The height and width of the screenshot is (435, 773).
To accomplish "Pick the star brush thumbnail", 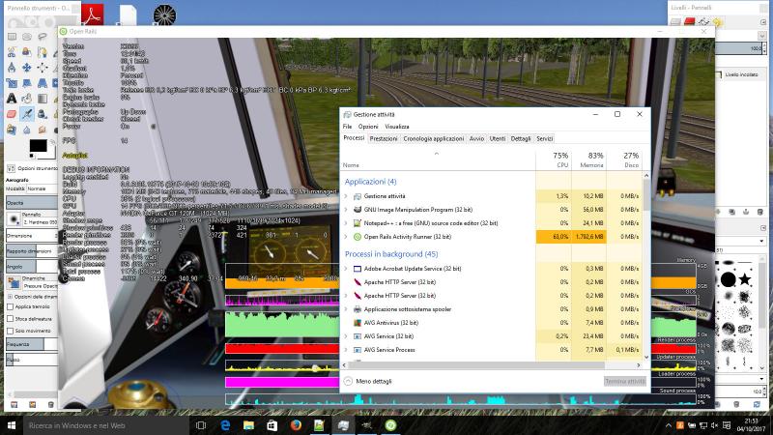I will click(x=744, y=279).
